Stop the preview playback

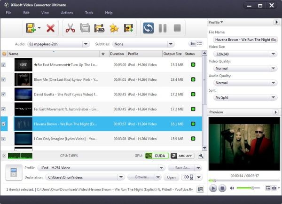coord(222,188)
